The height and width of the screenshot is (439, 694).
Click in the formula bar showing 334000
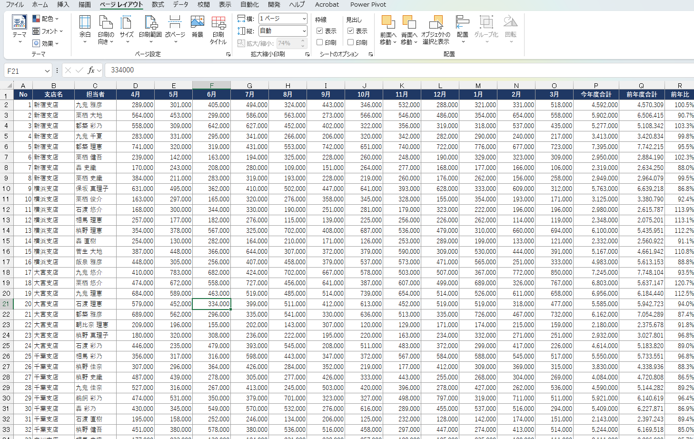pyautogui.click(x=399, y=70)
